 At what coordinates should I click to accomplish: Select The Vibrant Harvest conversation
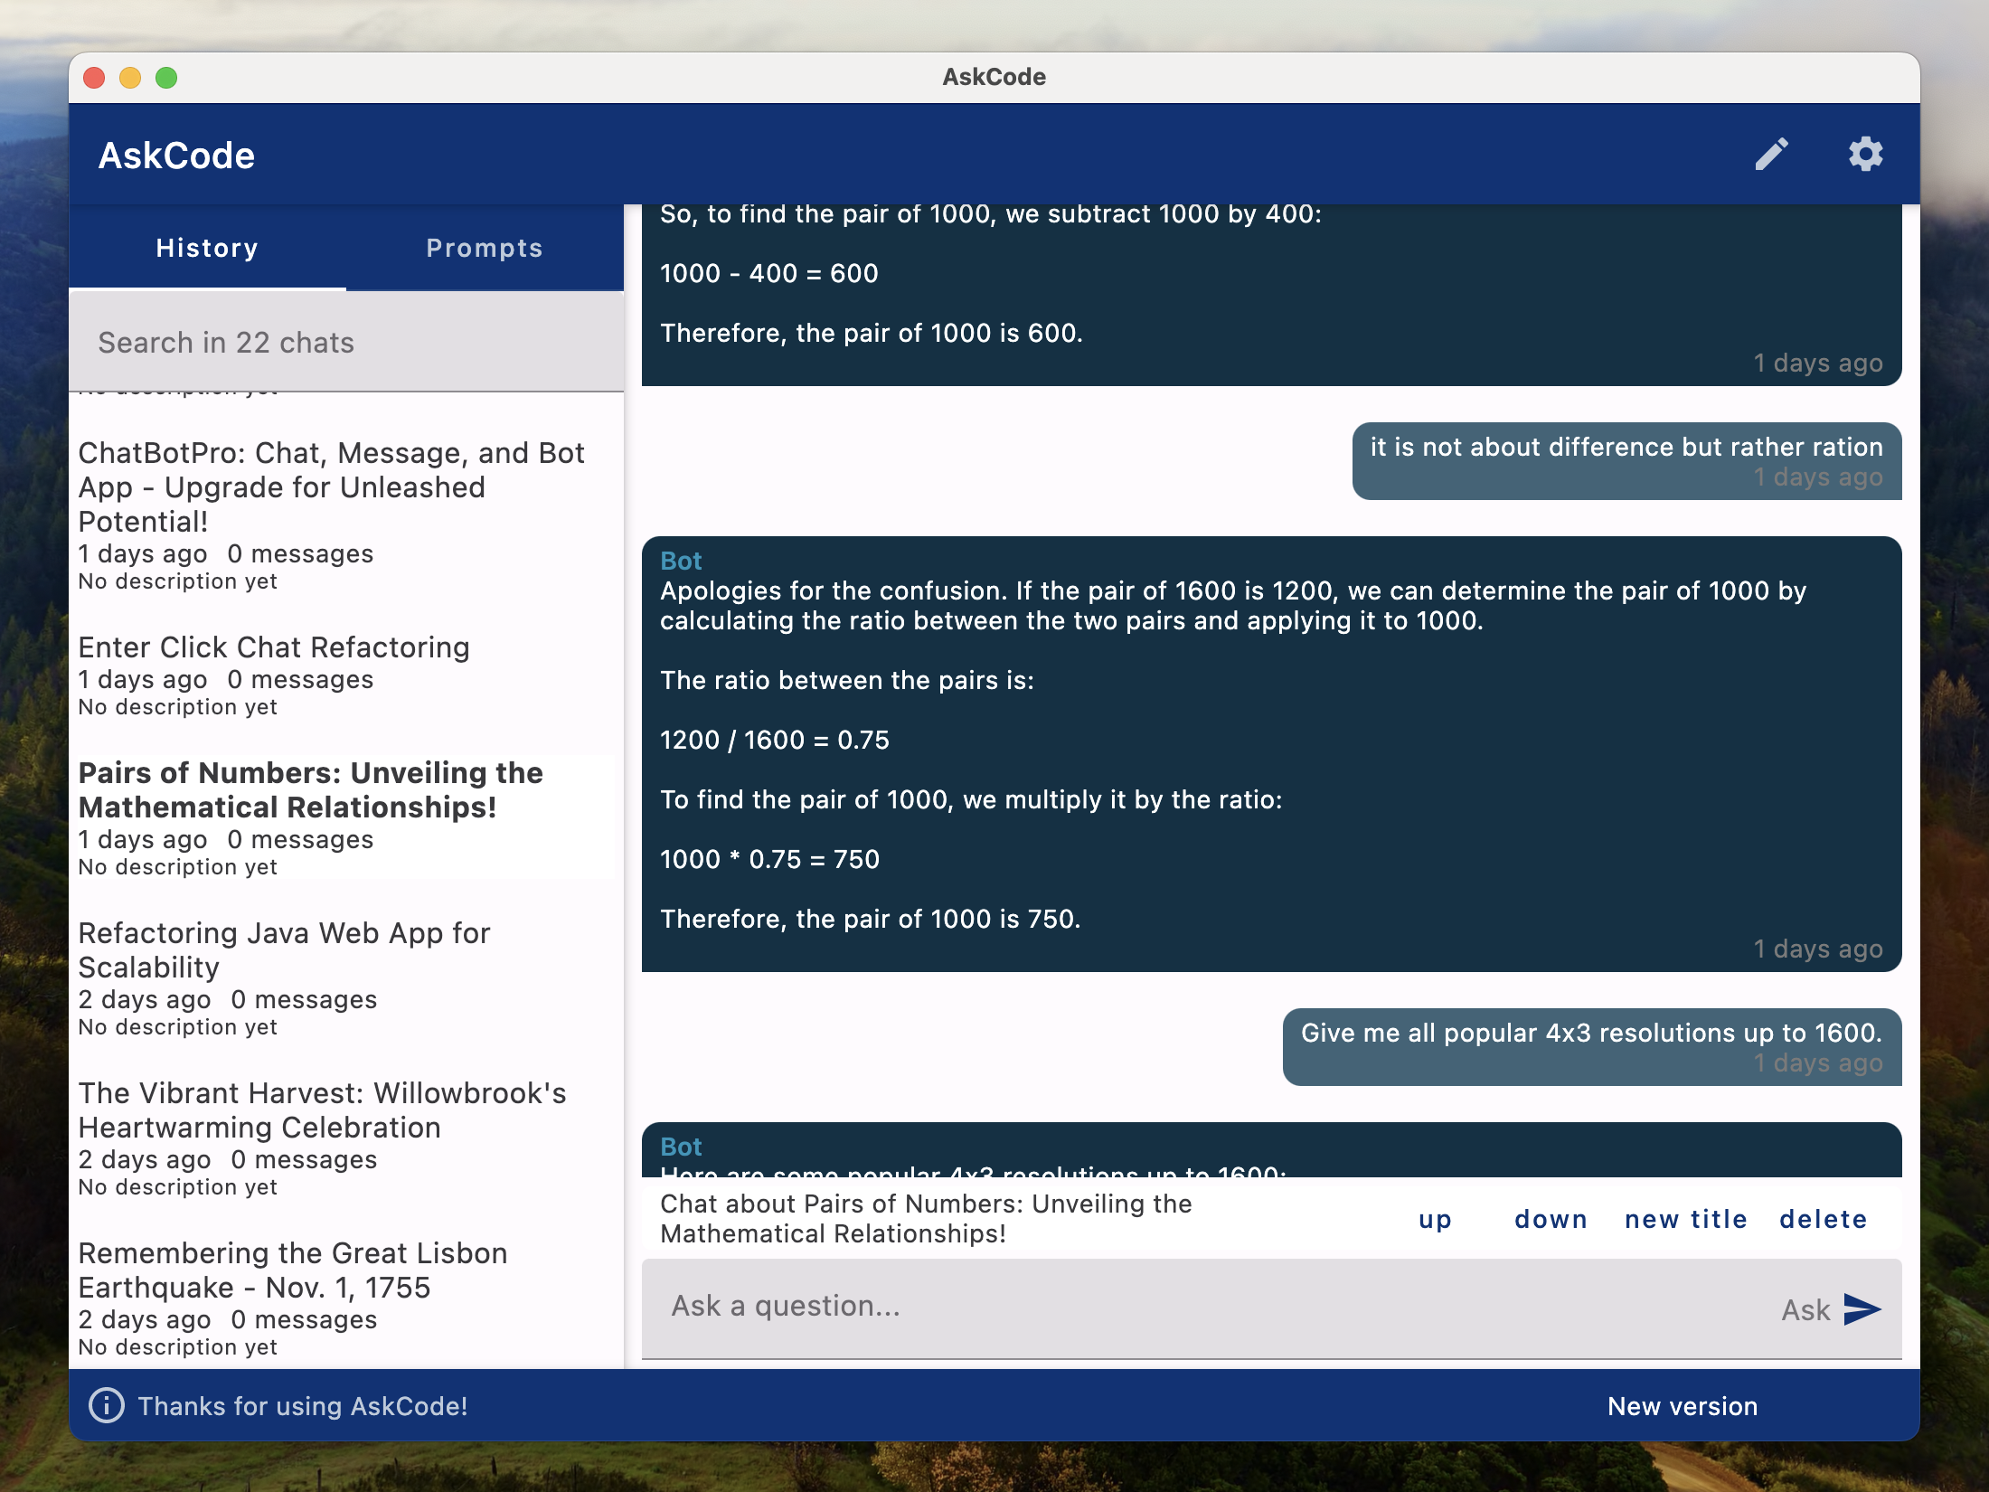pyautogui.click(x=322, y=1110)
